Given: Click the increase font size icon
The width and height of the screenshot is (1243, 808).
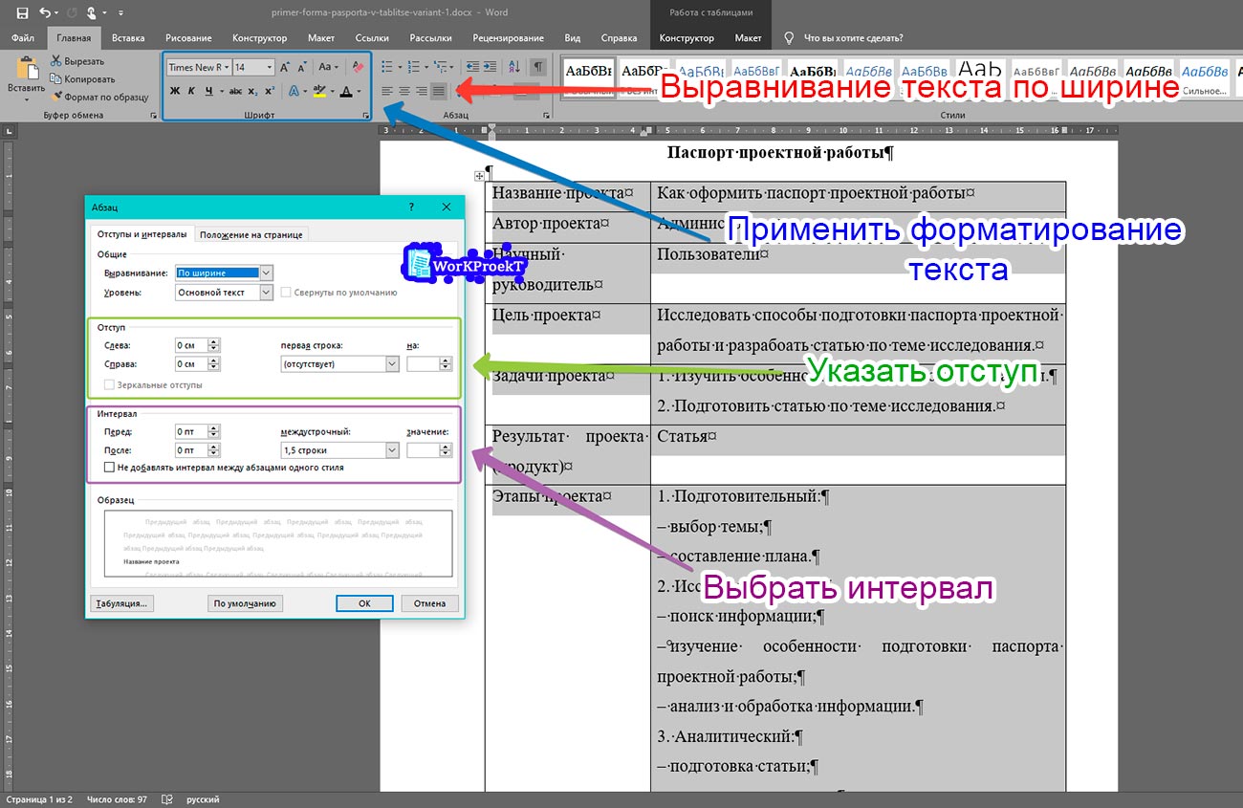Looking at the screenshot, I should pos(285,66).
